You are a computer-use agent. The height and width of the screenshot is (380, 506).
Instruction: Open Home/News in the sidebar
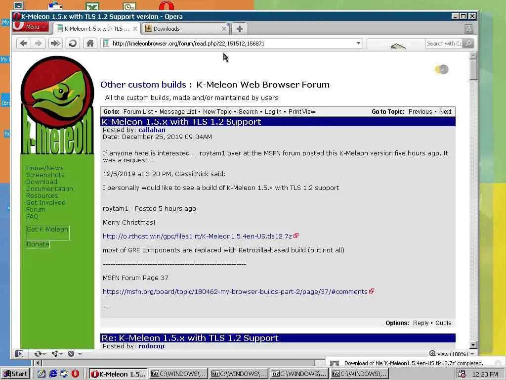pyautogui.click(x=45, y=168)
